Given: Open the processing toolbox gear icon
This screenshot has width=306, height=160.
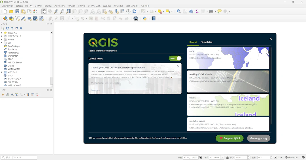Looking at the screenshot, I should tap(191, 12).
